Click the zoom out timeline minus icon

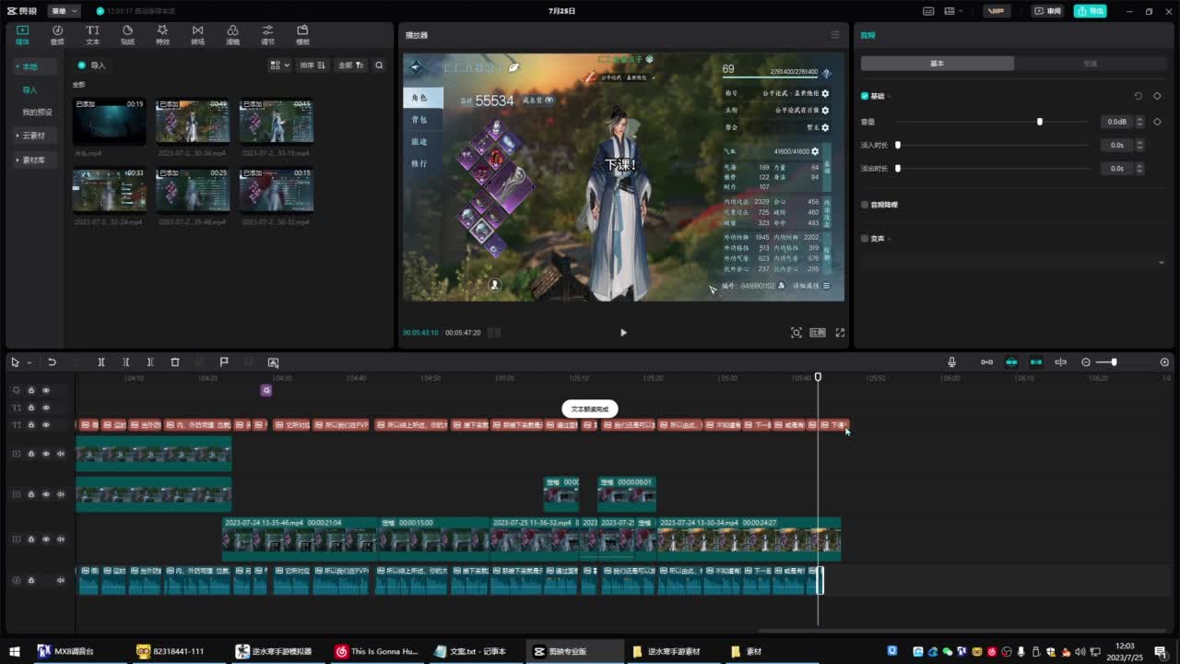tap(1086, 362)
